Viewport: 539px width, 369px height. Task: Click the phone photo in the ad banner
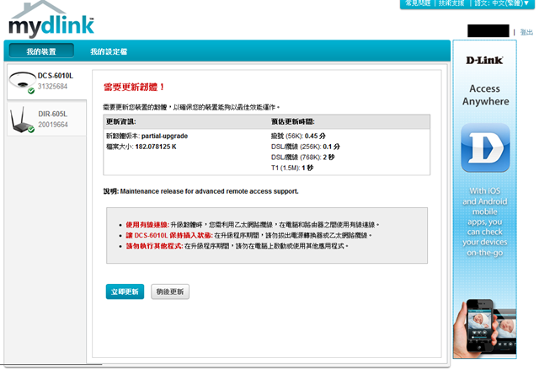tap(485, 329)
